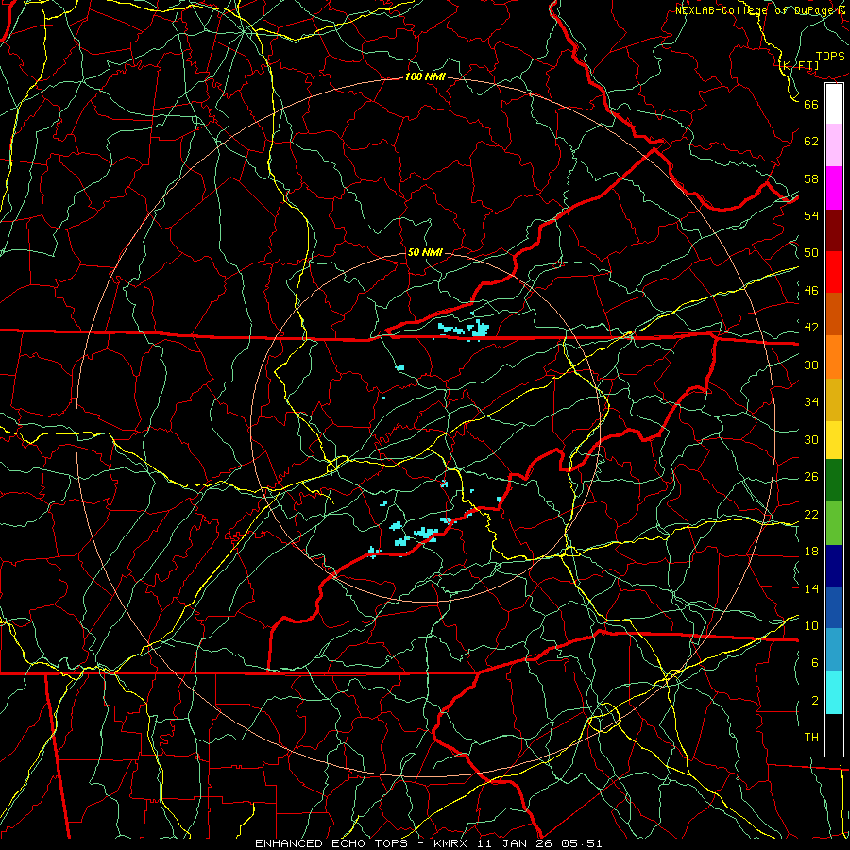Click the black TH legend swatch
The width and height of the screenshot is (850, 850).
(834, 735)
